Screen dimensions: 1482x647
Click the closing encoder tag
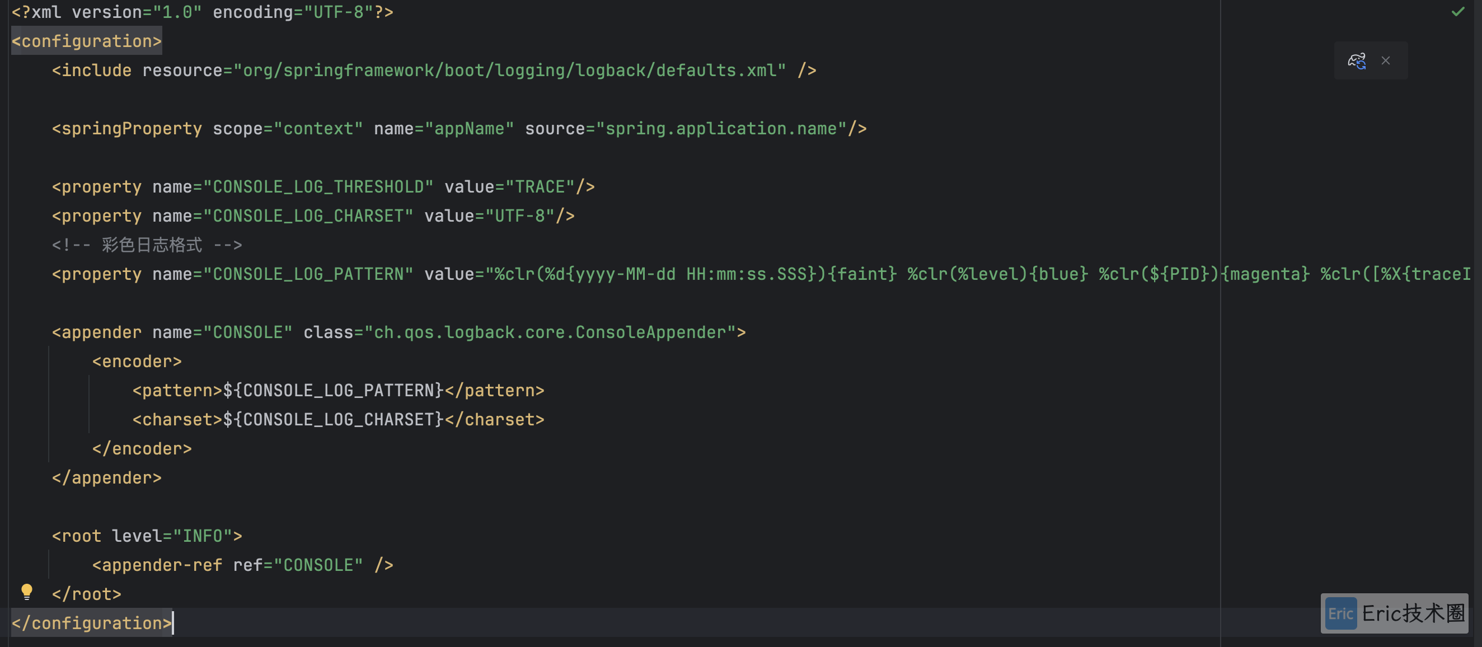tap(142, 449)
